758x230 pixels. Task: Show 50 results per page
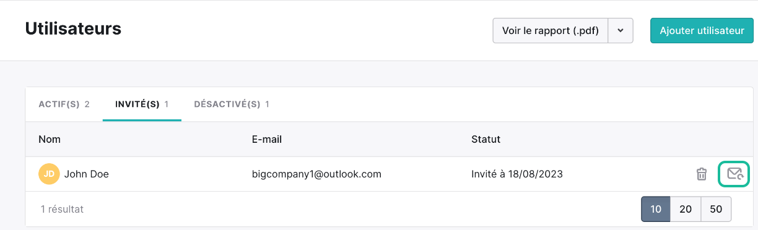click(716, 209)
